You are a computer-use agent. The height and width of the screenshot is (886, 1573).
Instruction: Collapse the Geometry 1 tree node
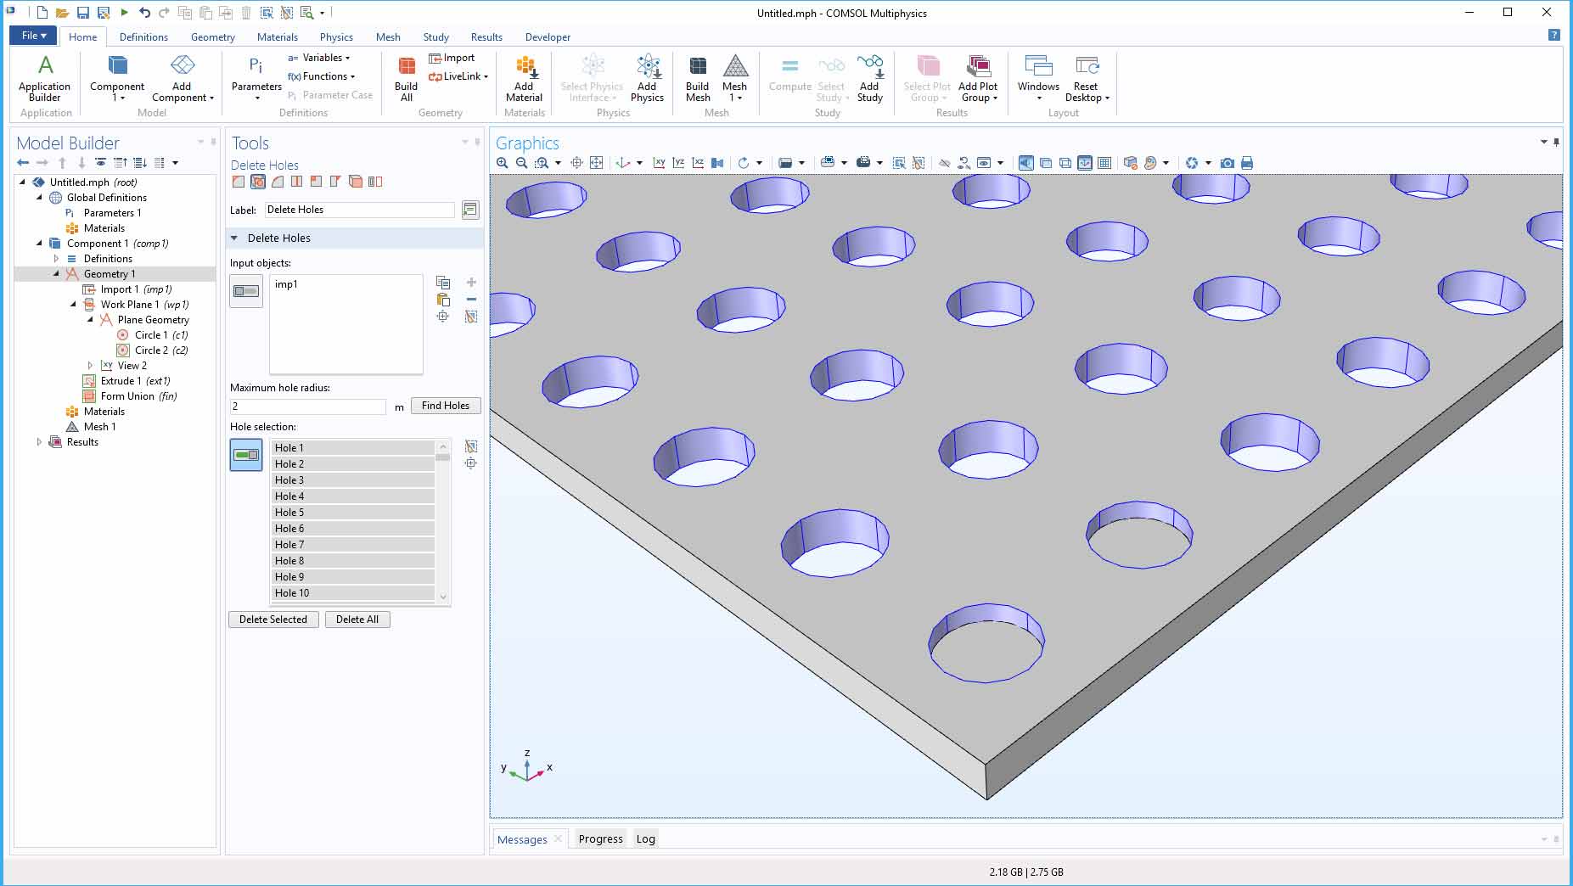[57, 273]
